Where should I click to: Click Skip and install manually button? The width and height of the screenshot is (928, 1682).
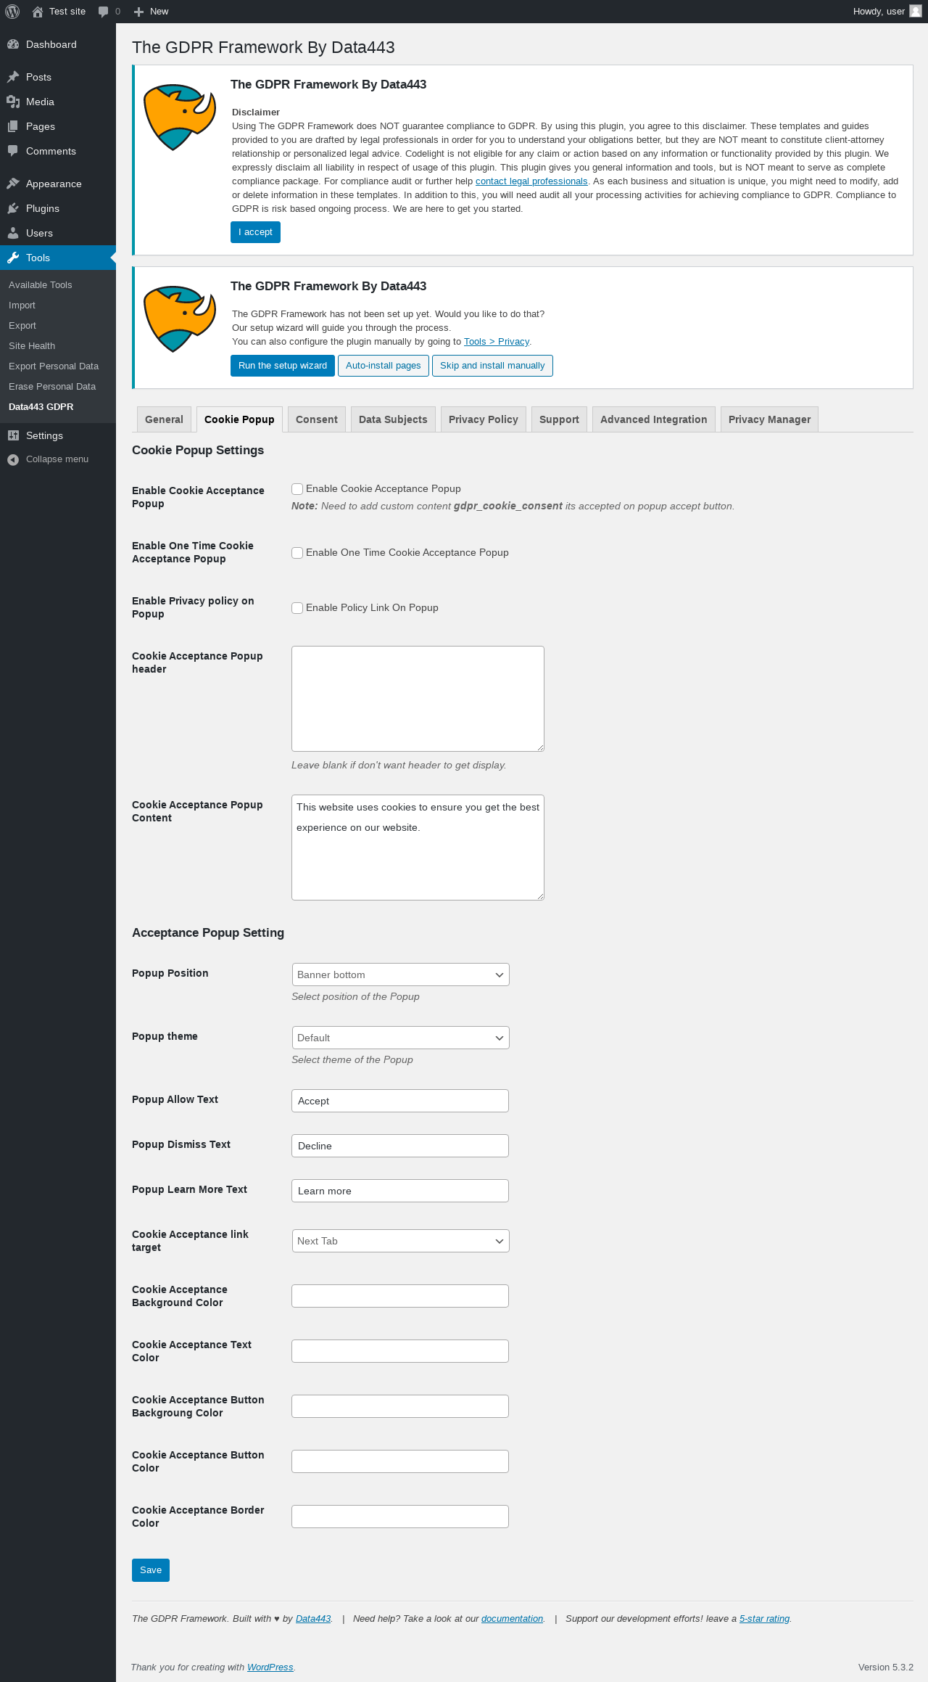pyautogui.click(x=492, y=366)
